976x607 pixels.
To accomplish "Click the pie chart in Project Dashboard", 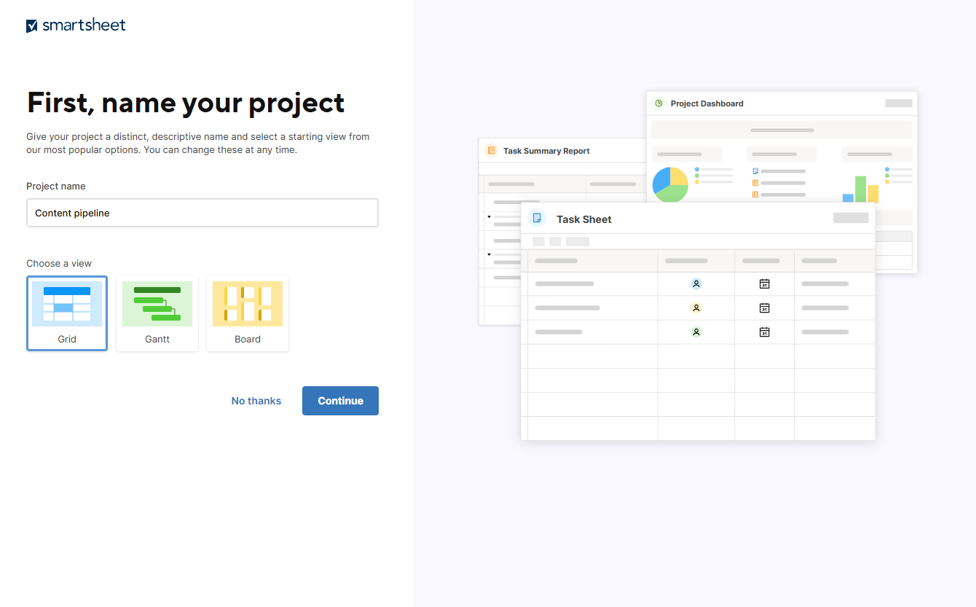I will click(670, 184).
